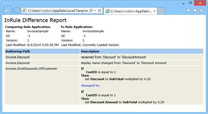Maximize the browser window

191,3
